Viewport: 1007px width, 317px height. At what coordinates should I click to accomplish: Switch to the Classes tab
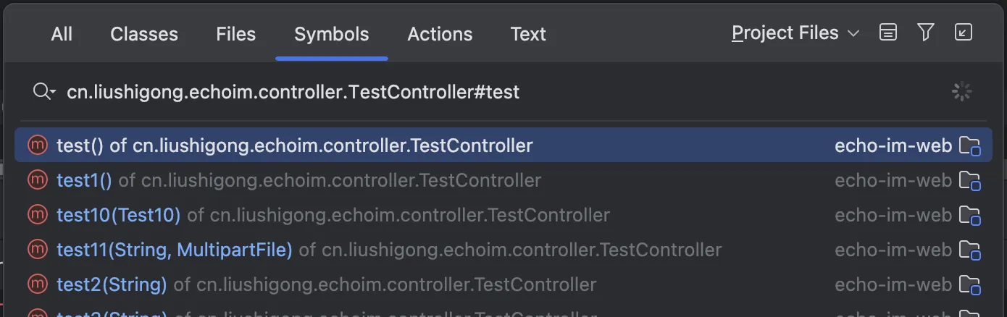(x=144, y=34)
